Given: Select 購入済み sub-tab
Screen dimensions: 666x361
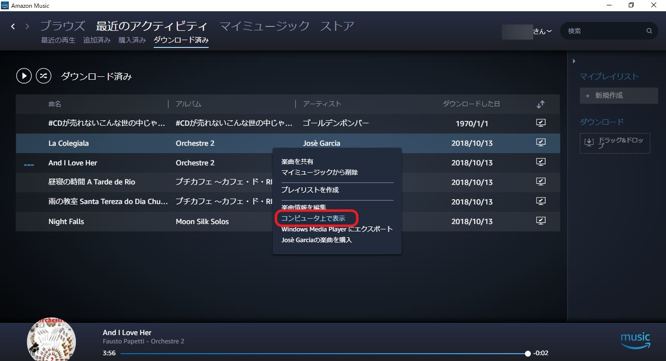Looking at the screenshot, I should click(132, 40).
